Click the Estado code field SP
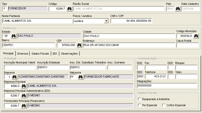202x113 pixels. click(x=6, y=36)
